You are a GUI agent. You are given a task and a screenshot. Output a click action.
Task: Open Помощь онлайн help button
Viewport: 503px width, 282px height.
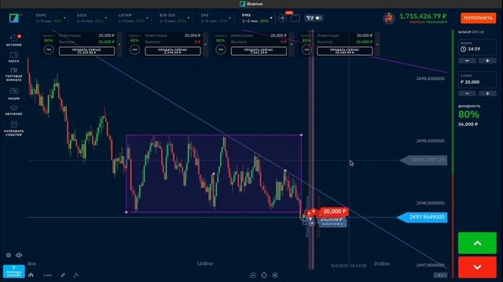(x=14, y=271)
